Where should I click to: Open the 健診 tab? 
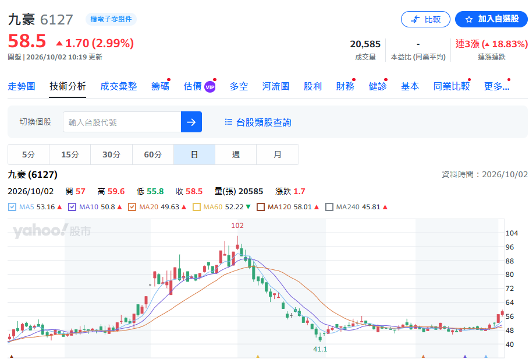pyautogui.click(x=378, y=86)
